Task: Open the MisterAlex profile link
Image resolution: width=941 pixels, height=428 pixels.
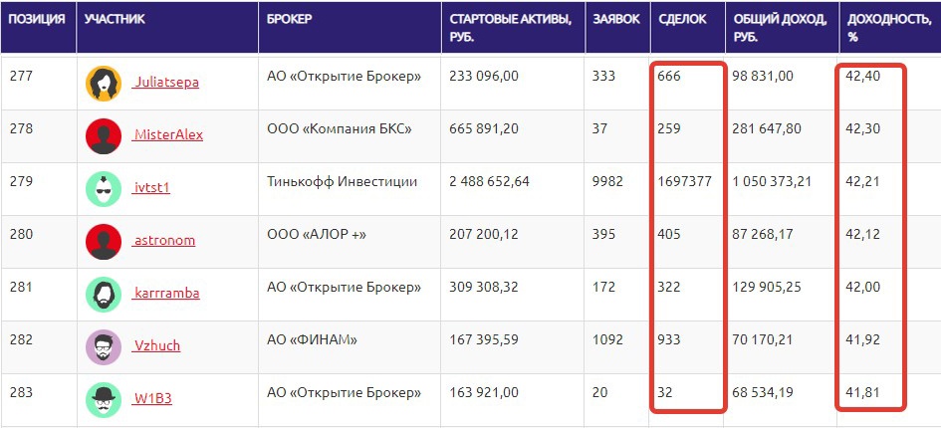Action: pyautogui.click(x=167, y=135)
